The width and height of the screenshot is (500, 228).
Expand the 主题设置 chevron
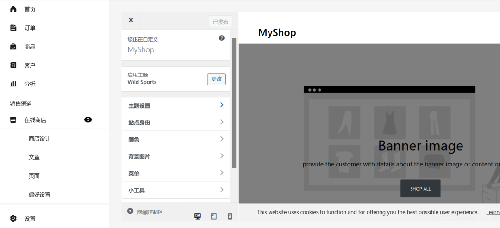(222, 105)
